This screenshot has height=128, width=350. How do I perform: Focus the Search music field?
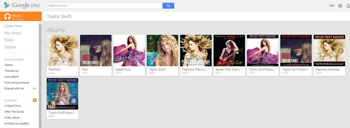(x=104, y=6)
